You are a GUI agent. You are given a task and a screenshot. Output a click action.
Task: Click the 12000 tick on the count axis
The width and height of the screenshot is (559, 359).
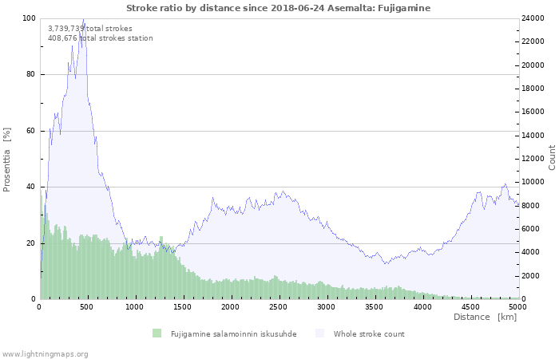click(533, 159)
